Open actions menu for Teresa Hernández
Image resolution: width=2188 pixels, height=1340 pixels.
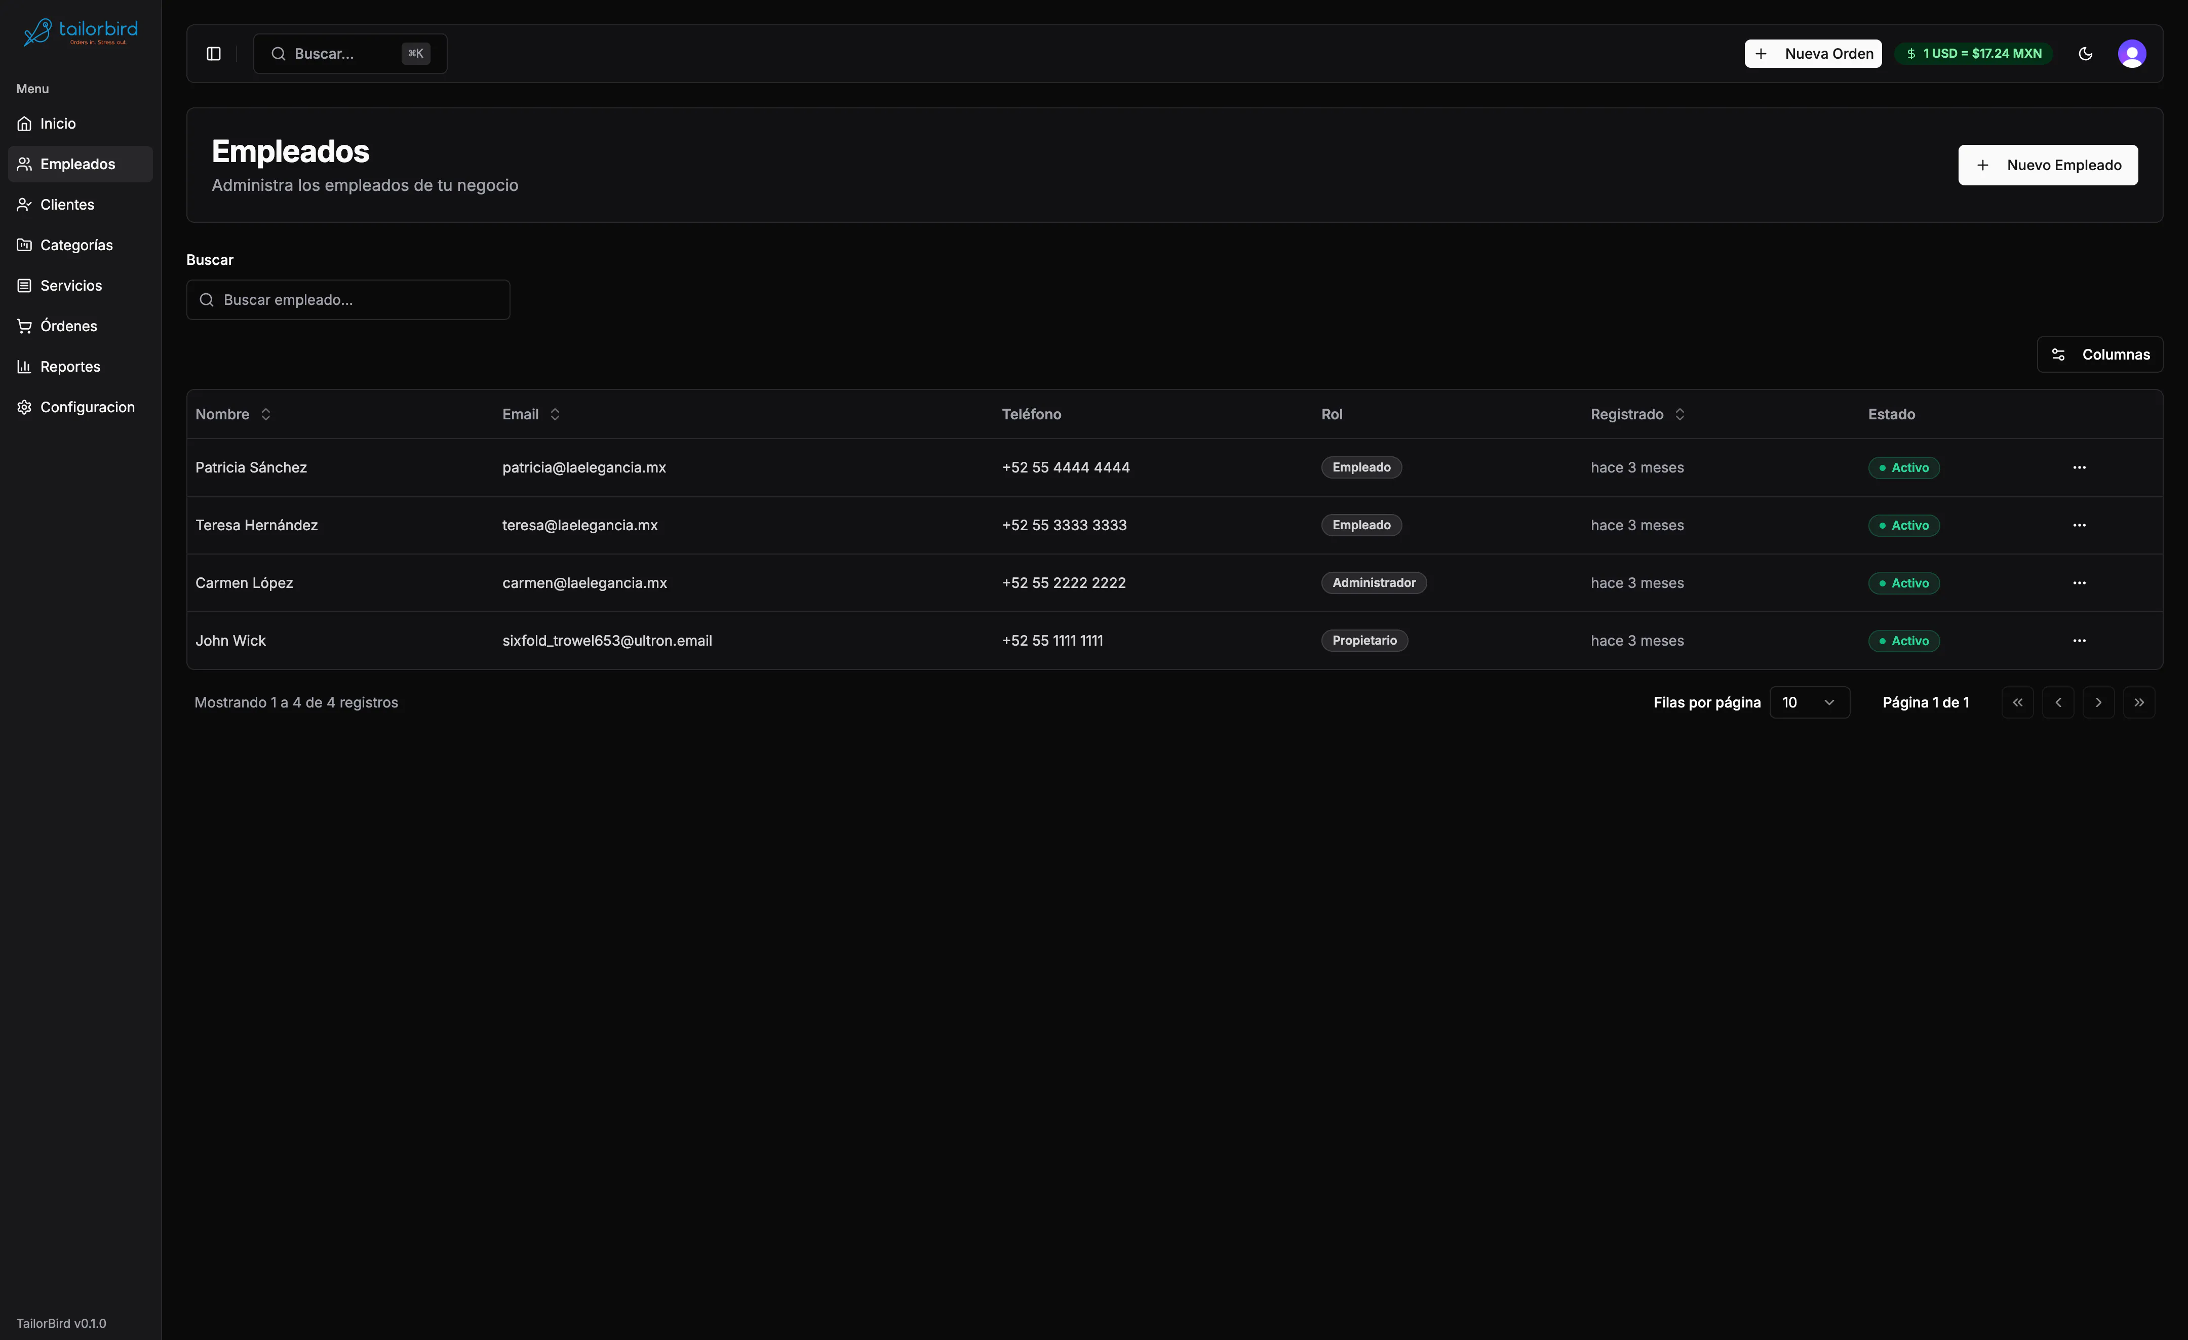pyautogui.click(x=2079, y=525)
